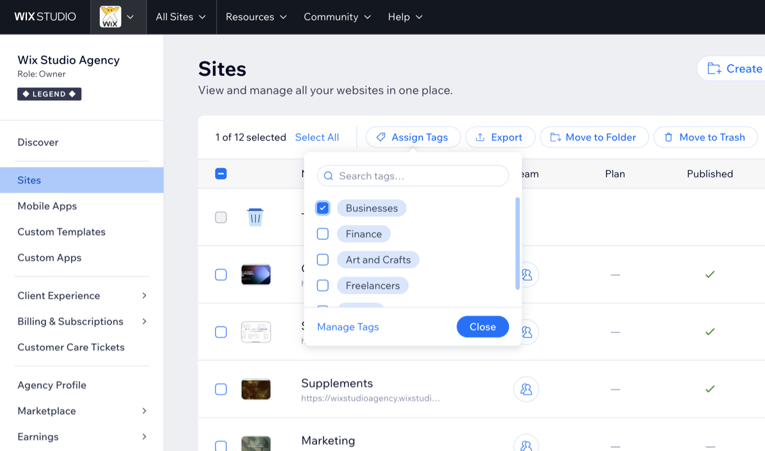Check the Finance tag checkbox
765x451 pixels.
point(323,234)
